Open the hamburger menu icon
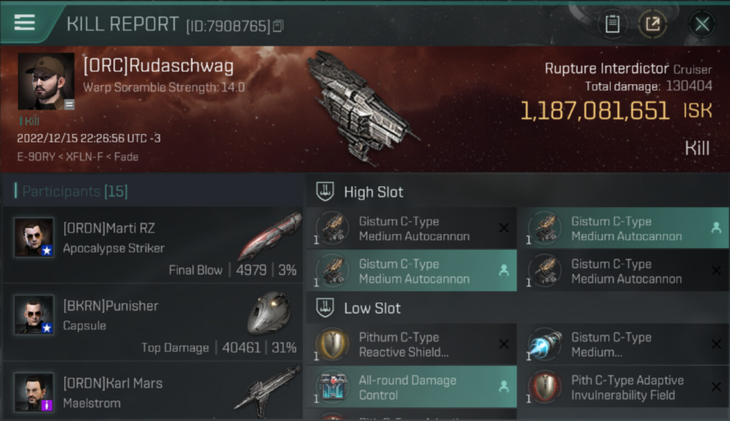The height and width of the screenshot is (421, 730). click(x=25, y=22)
